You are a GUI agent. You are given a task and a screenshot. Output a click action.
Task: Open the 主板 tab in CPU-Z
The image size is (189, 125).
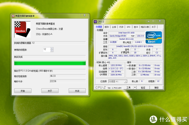point(114,27)
